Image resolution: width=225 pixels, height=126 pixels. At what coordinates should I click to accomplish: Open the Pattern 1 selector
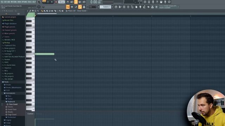105,7
